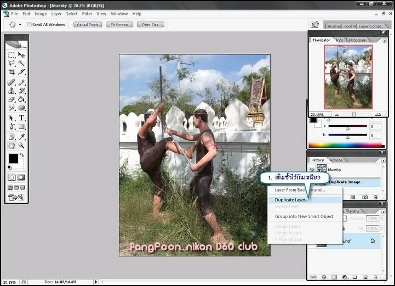
Task: Select the Rectangular Marquee tool
Action: (x=12, y=55)
